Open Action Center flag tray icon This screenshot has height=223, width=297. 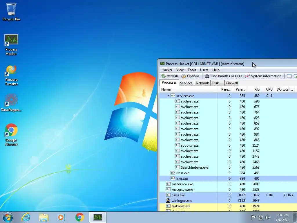(x=253, y=217)
